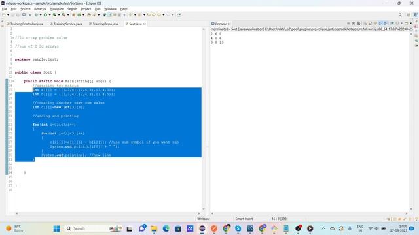Click the taskbar Search box
Viewport: 419px width, 235px height.
pos(93,228)
